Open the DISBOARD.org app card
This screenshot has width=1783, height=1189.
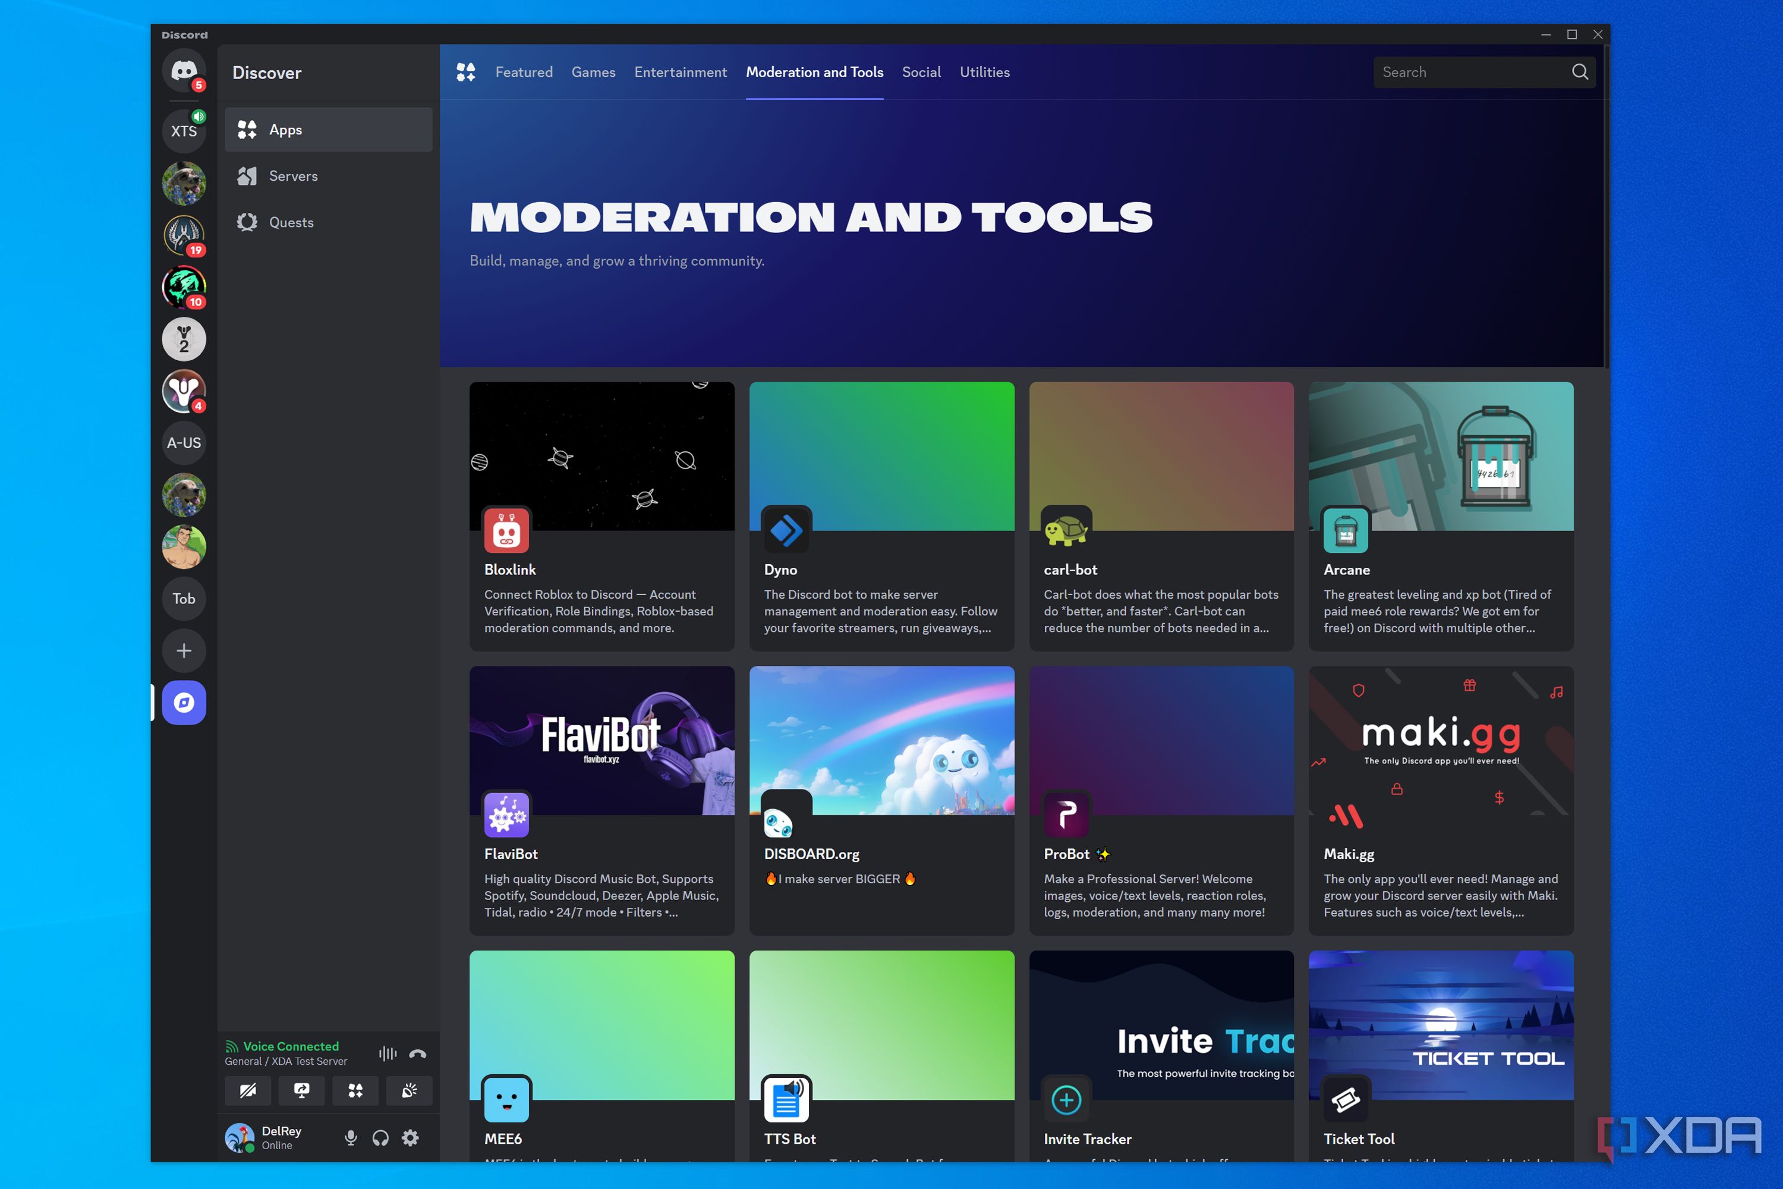click(x=881, y=800)
